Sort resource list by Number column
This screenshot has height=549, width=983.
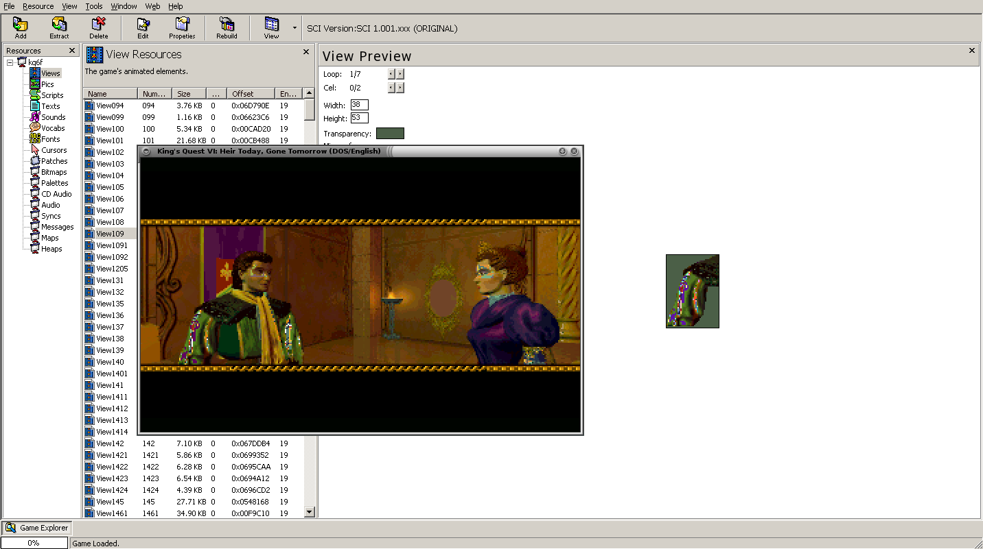pos(155,94)
